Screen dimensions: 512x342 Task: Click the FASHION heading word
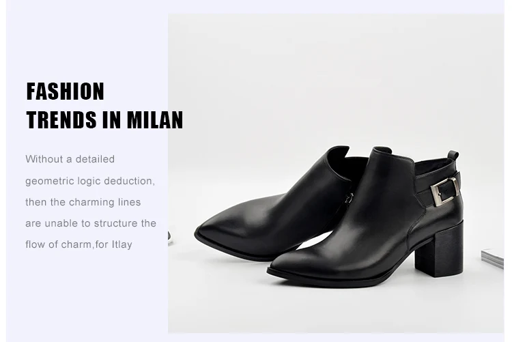click(65, 91)
